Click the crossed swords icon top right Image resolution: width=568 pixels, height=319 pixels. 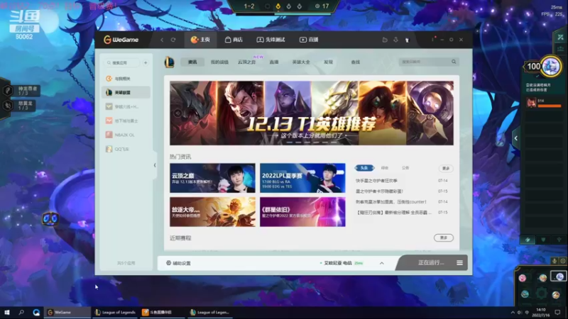(x=561, y=38)
